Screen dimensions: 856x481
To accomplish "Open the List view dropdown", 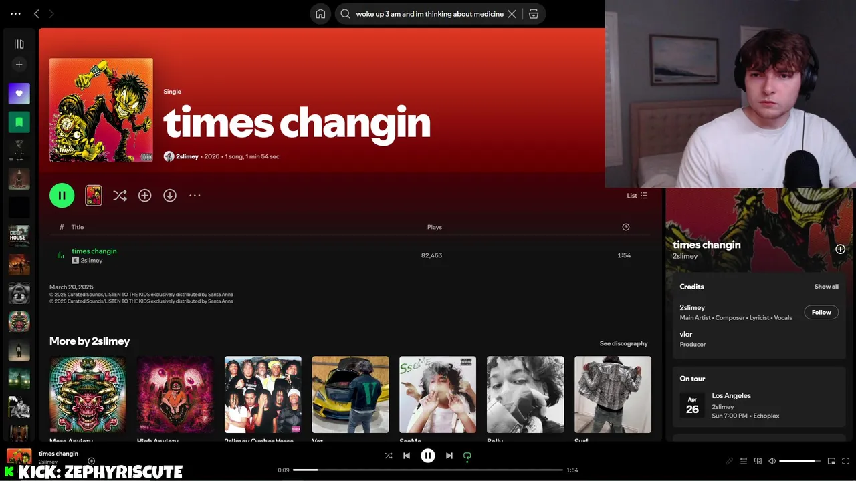I will (x=637, y=196).
